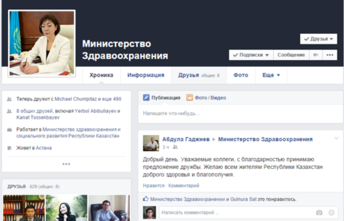Click the ДРУЗЬЯ section header

pos(17,186)
